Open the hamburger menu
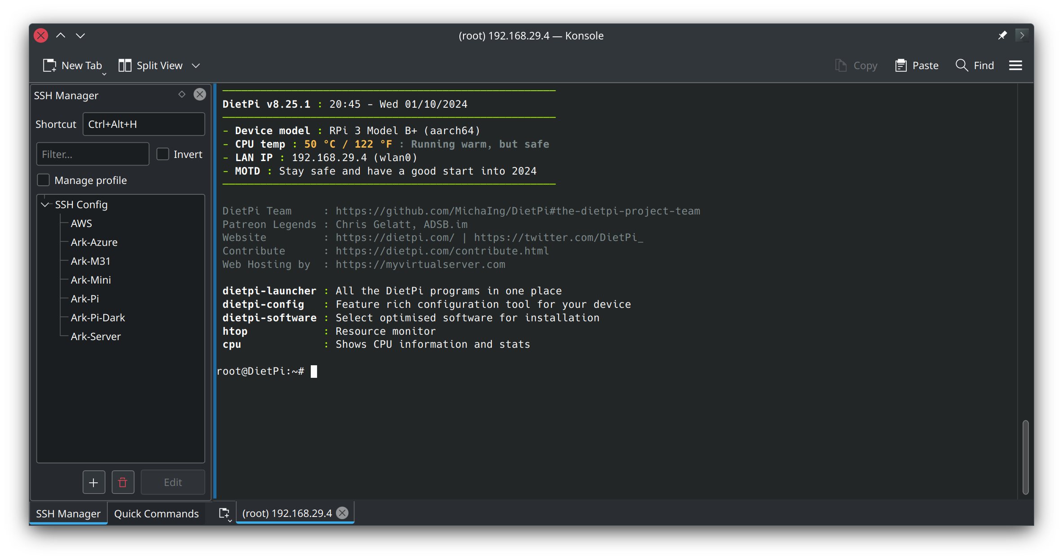Image resolution: width=1063 pixels, height=560 pixels. point(1015,66)
